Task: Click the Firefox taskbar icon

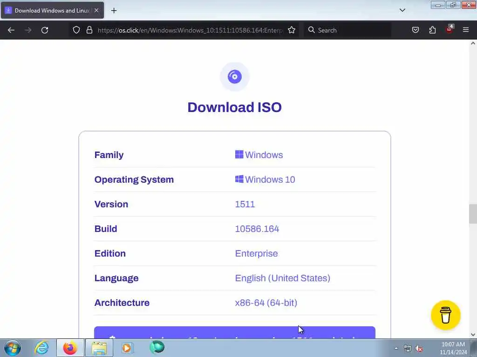Action: coord(70,348)
